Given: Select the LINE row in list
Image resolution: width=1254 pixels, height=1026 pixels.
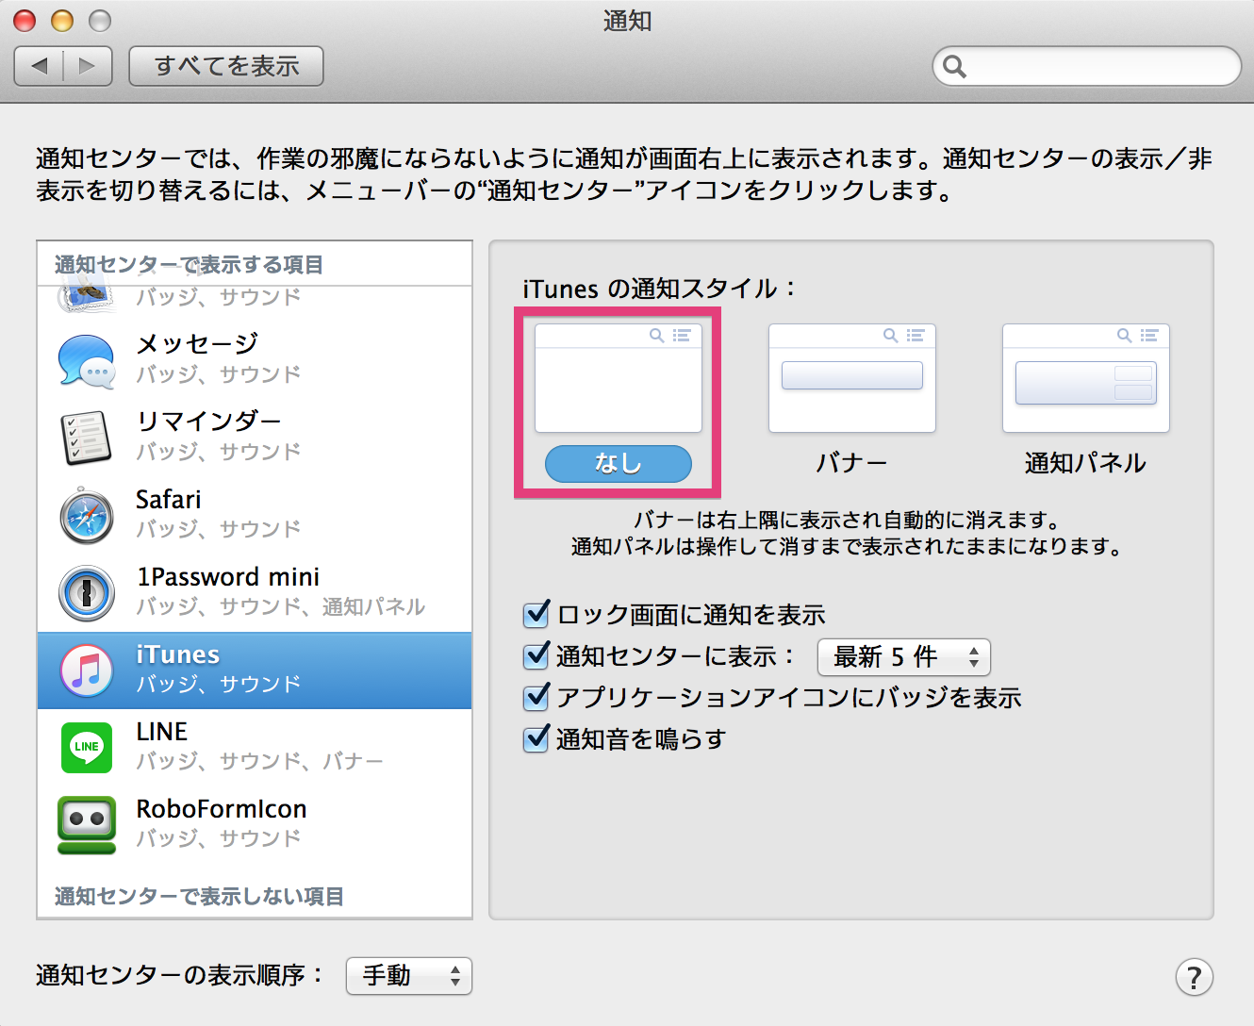Looking at the screenshot, I should pos(255,748).
